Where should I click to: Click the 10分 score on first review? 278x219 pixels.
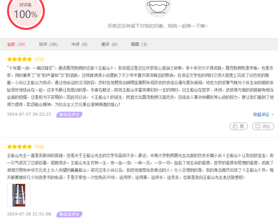39,59
